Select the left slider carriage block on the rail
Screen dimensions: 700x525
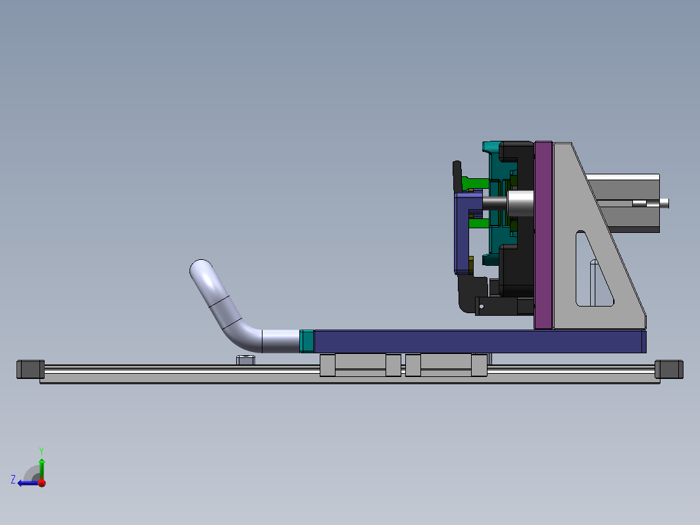(x=361, y=364)
